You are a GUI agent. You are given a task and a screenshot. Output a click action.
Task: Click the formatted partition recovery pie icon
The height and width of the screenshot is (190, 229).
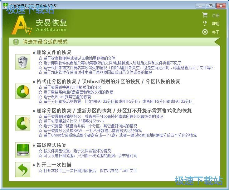[23, 91]
